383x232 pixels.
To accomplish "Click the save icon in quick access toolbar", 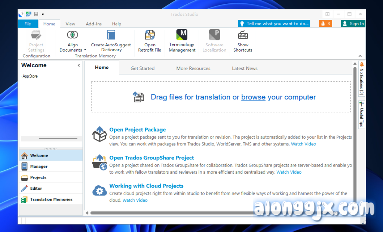I will click(36, 14).
